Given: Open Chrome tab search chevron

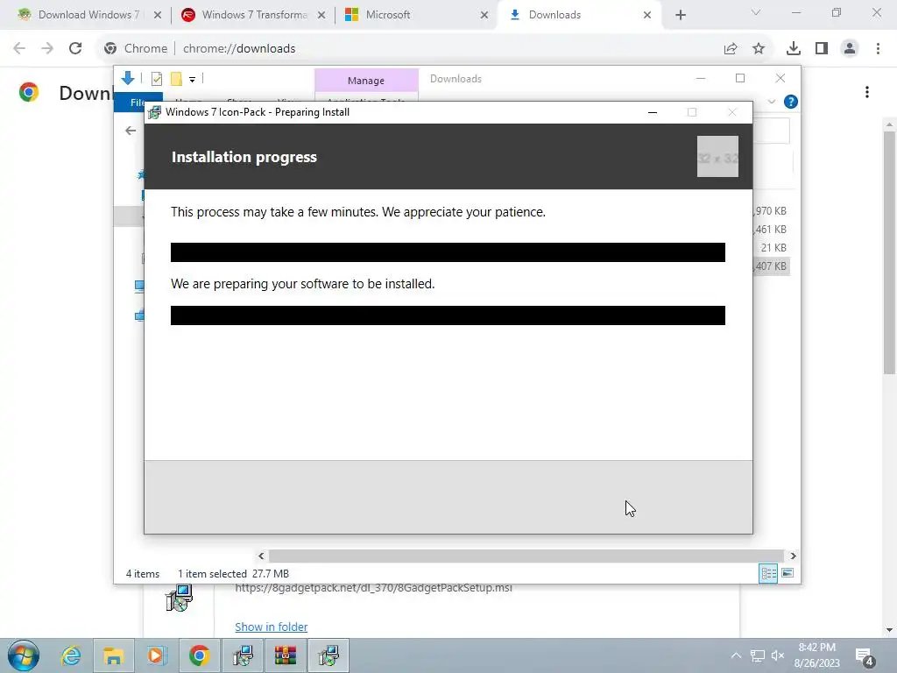Looking at the screenshot, I should [756, 12].
